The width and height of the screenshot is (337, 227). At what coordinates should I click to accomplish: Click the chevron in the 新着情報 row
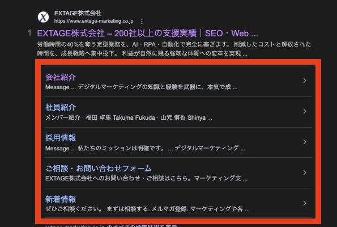point(305,203)
